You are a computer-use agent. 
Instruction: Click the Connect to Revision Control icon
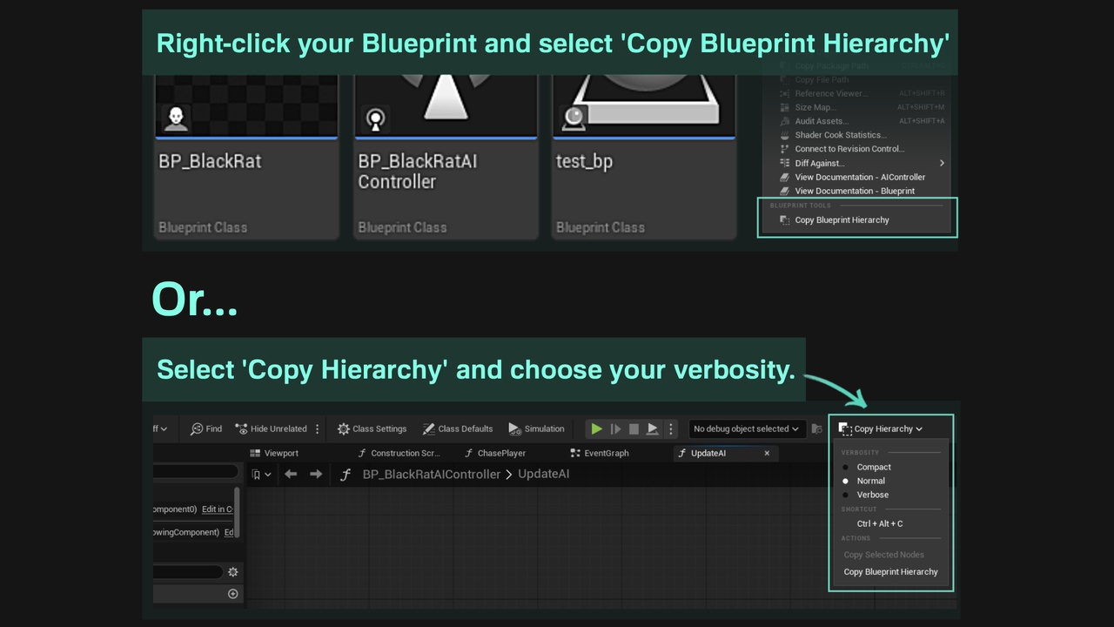tap(785, 149)
